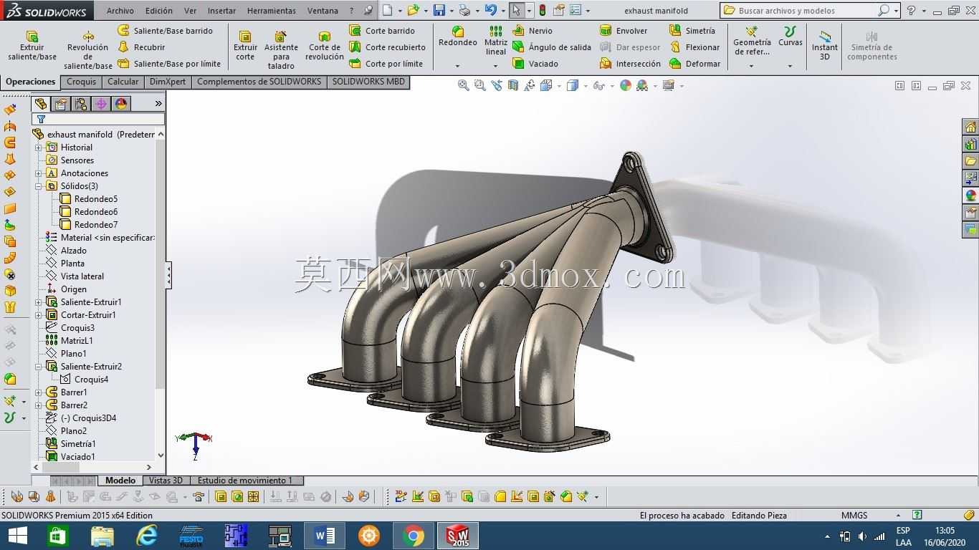Select the Deformar tool
The width and height of the screenshot is (979, 550).
pos(694,64)
